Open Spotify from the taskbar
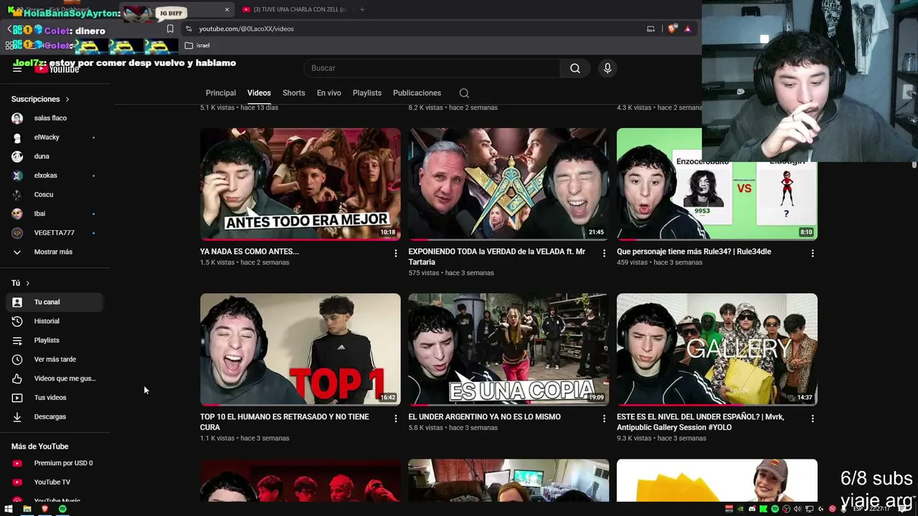The width and height of the screenshot is (918, 516). point(62,509)
